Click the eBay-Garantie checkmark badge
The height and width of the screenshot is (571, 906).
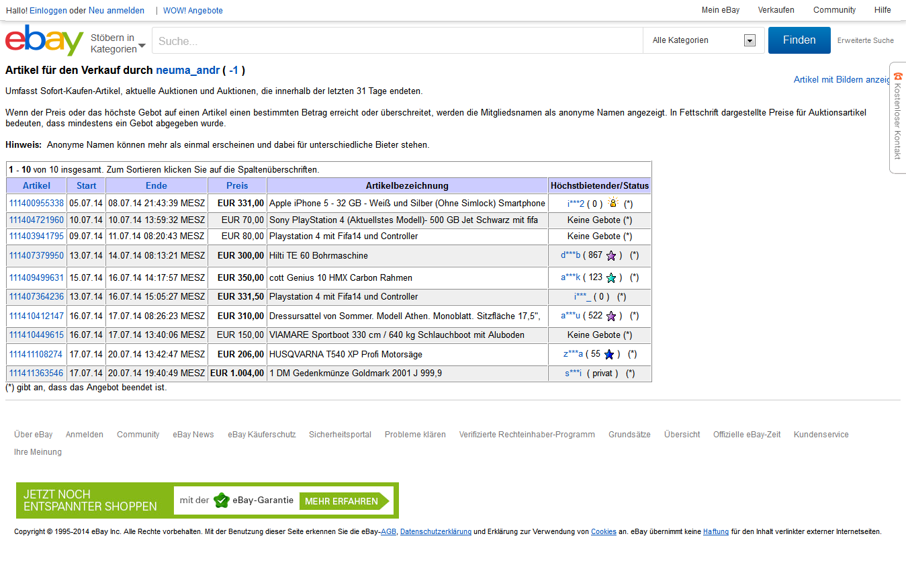click(x=222, y=500)
